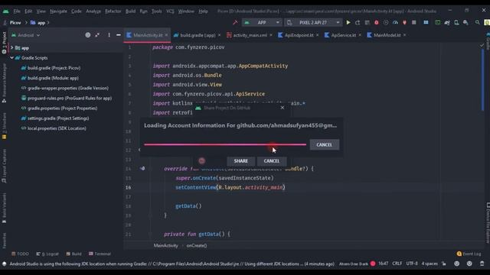Click the red Debug app bug icon
490x275 pixels.
[x=376, y=22]
